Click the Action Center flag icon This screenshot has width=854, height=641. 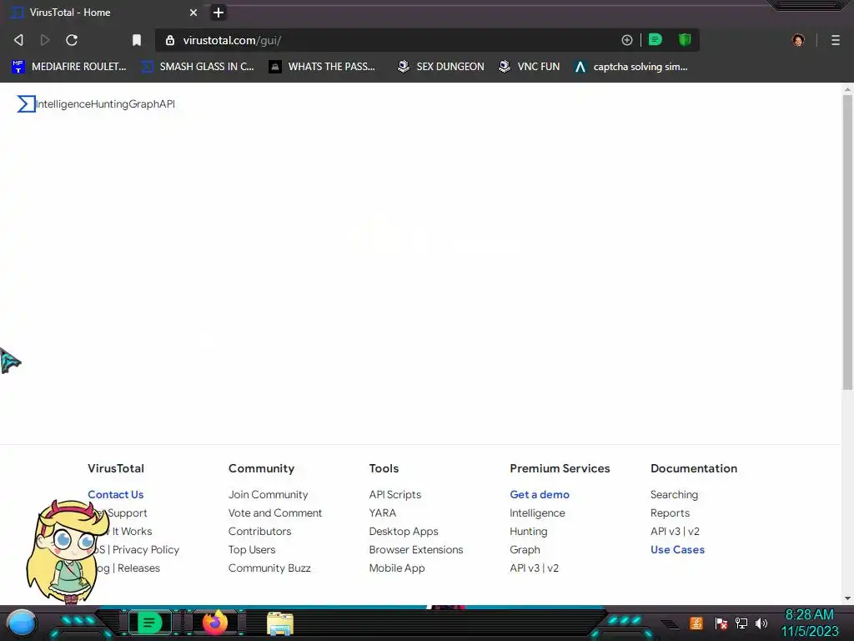[x=721, y=623]
